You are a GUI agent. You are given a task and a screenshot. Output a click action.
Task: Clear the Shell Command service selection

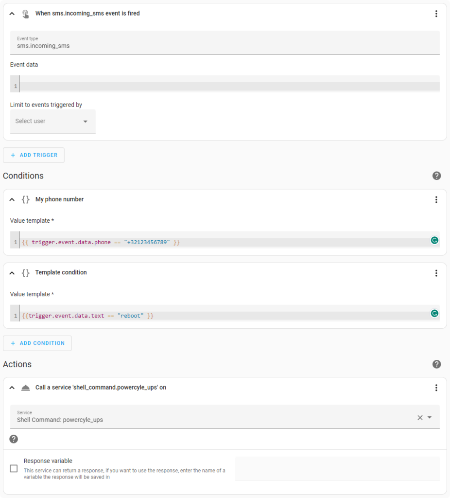tap(420, 418)
